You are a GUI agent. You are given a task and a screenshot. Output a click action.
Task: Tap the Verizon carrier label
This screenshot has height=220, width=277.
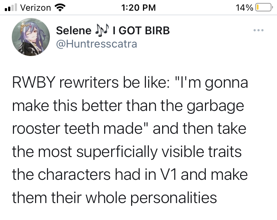(x=35, y=8)
